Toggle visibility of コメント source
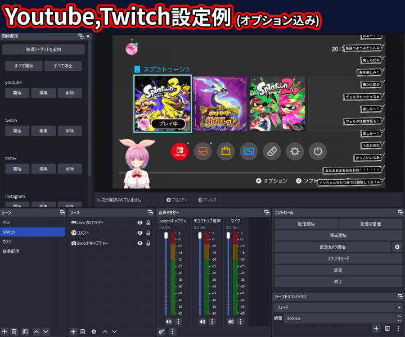405x337 pixels. pos(139,233)
